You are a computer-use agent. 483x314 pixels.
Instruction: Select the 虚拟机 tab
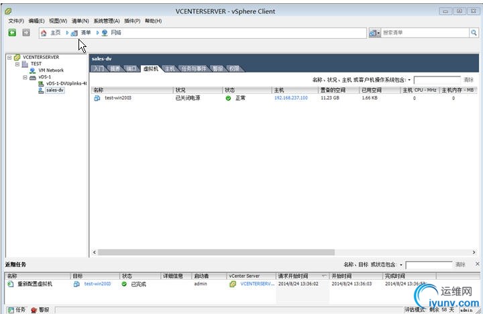tap(151, 68)
